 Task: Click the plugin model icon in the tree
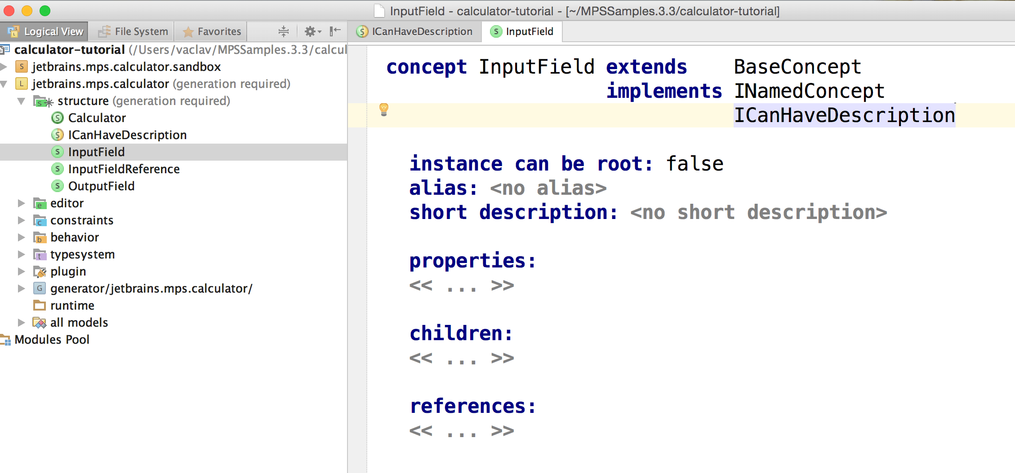pos(40,271)
